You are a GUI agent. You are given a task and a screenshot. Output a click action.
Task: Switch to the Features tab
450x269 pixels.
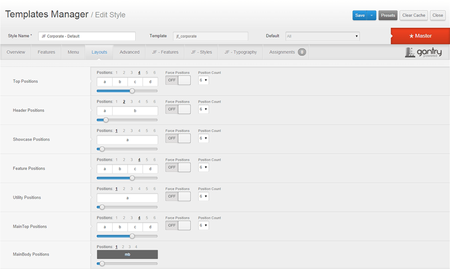click(46, 52)
